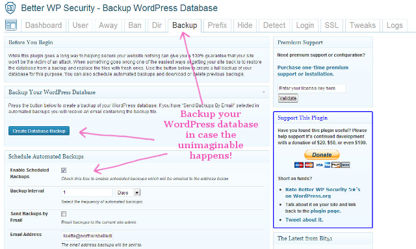Toggle the Enable Scheduled Backups checkbox

pyautogui.click(x=64, y=170)
